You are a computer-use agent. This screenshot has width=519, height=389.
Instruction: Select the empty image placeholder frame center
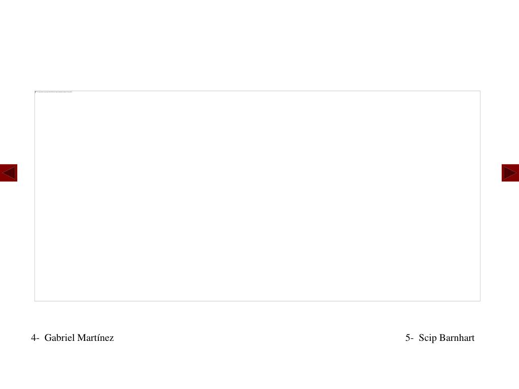pyautogui.click(x=257, y=196)
